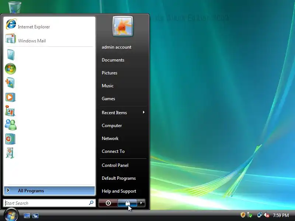
Task: Select Connect To
Action: (113, 151)
